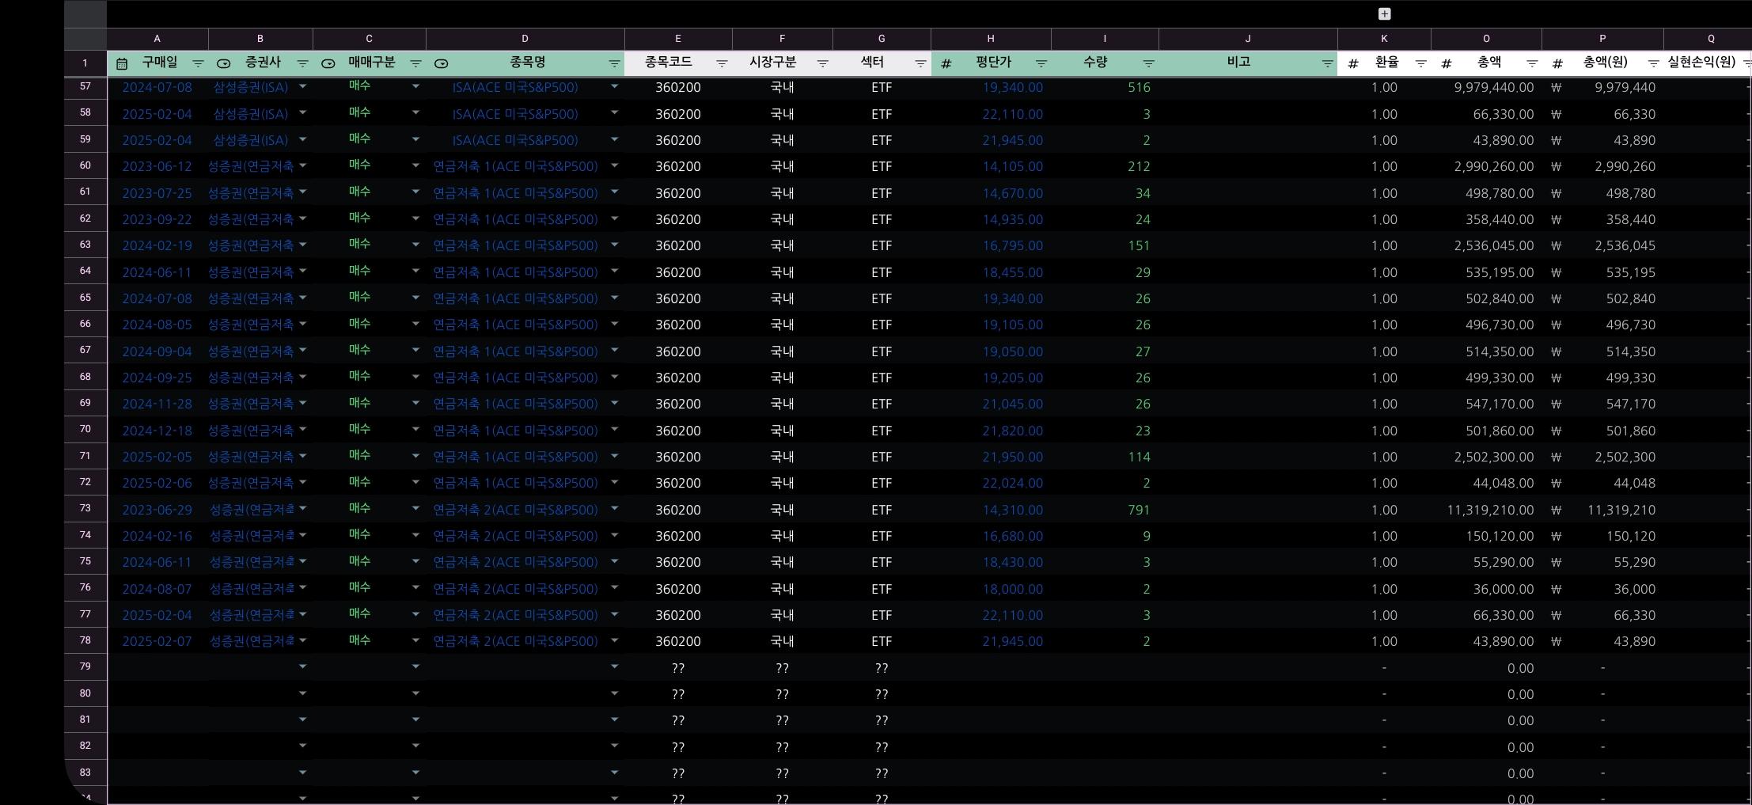Open filter icon for 종목코드 column
The height and width of the screenshot is (805, 1752).
[x=722, y=63]
